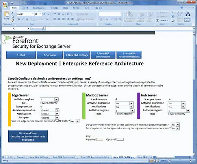Image resolution: width=197 pixels, height=164 pixels.
Task: Open background scanning No dropdown
Action: click(x=178, y=128)
